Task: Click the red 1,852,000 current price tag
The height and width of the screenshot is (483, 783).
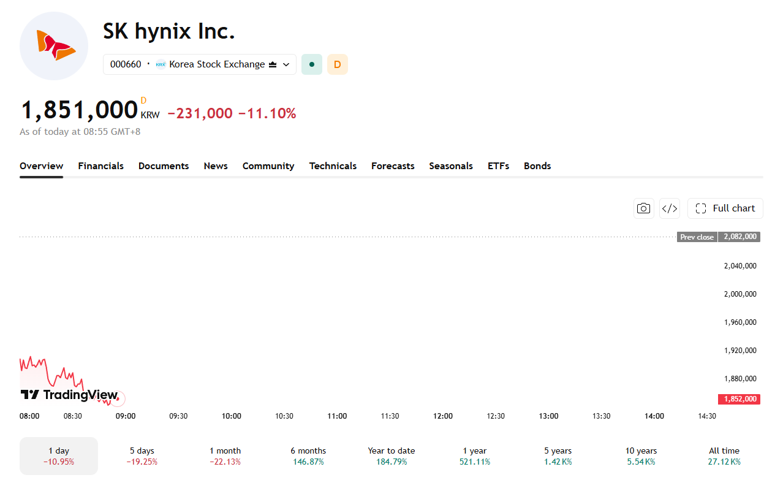Action: (739, 399)
